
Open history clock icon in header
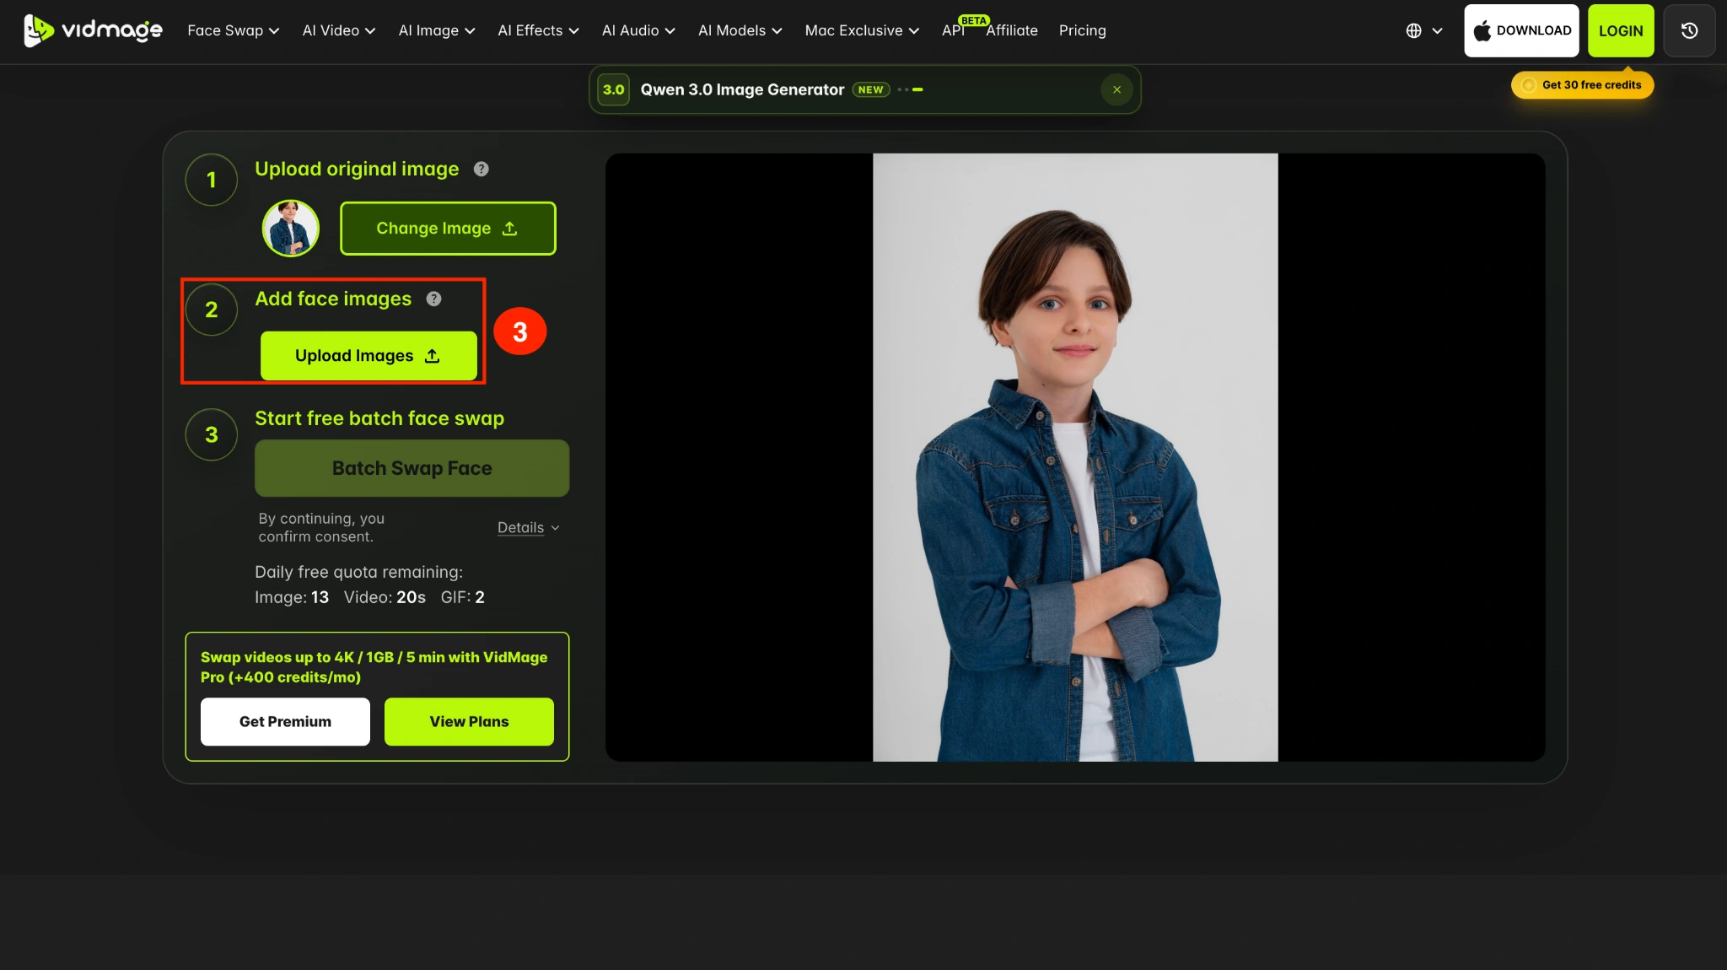(x=1689, y=30)
